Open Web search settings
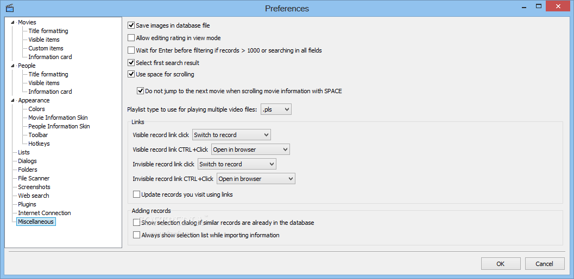Image resolution: width=574 pixels, height=279 pixels. click(33, 196)
